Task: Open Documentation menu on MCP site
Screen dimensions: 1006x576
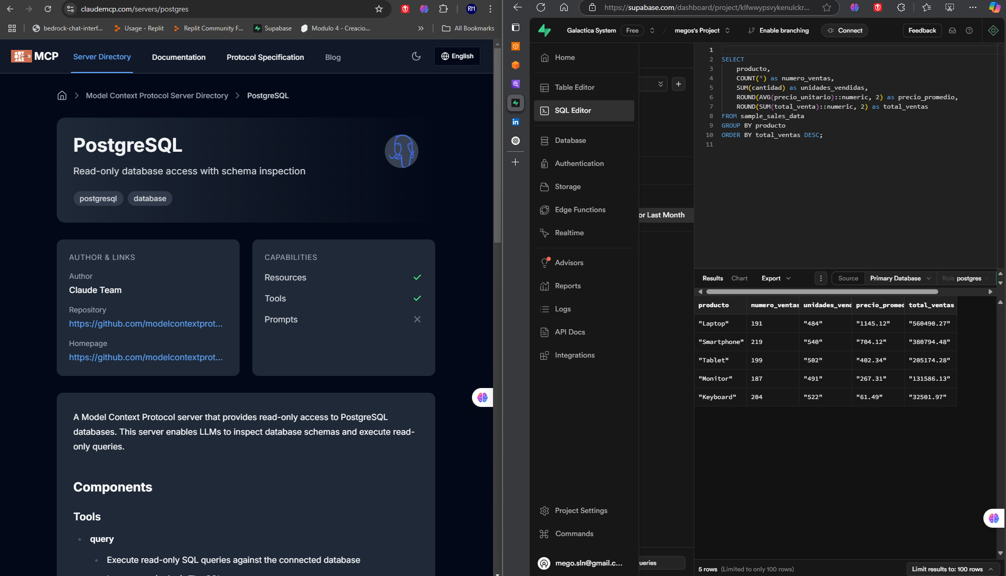Action: [x=179, y=57]
